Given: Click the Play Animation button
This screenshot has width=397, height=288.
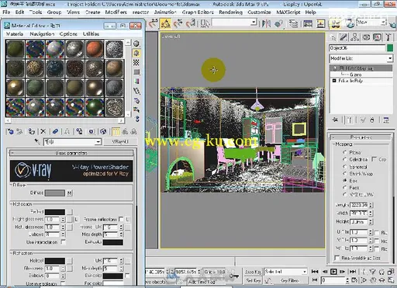Looking at the screenshot, I should [x=333, y=272].
